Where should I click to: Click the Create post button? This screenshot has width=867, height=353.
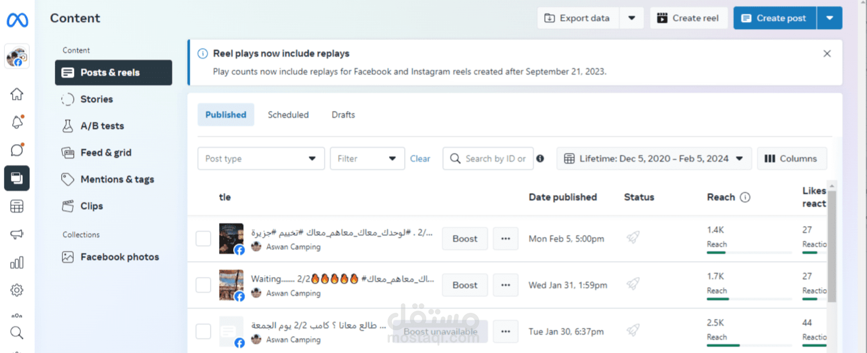[x=775, y=18]
